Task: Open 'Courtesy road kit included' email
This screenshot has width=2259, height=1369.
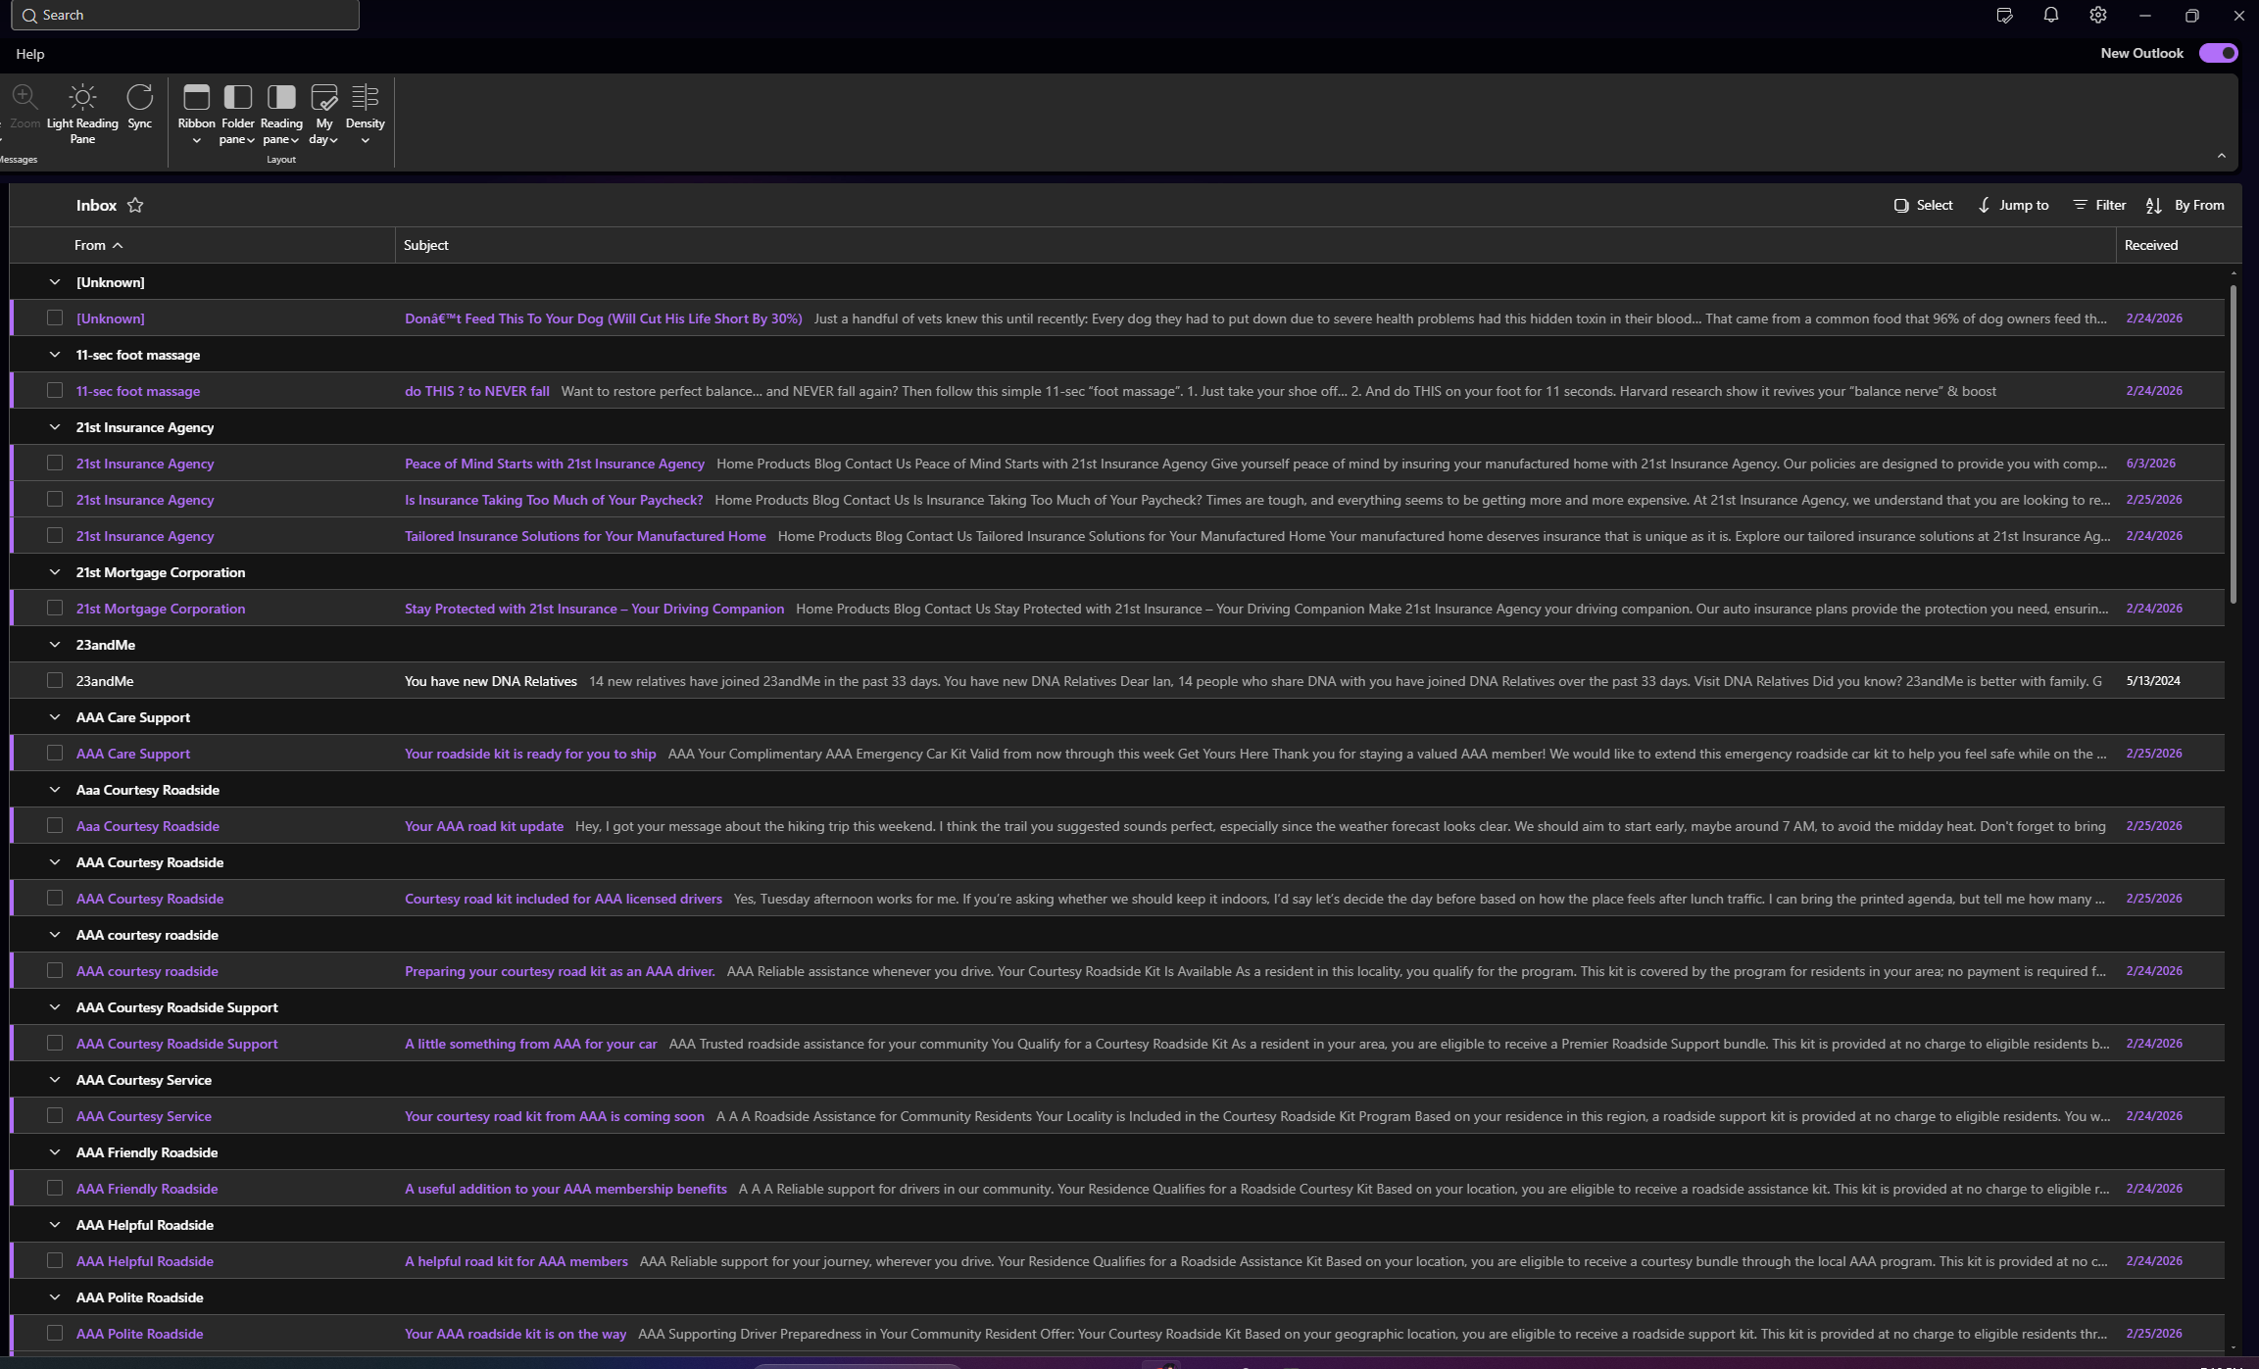Action: pos(1117,899)
